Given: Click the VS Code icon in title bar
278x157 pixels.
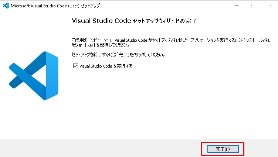Looking at the screenshot, I should [6, 6].
